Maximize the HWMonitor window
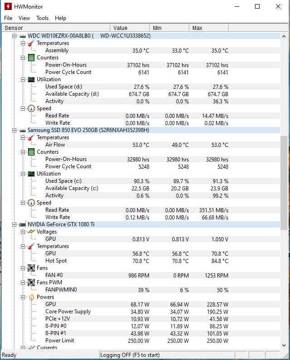Screen dimensions: 290x360 click(257, 6)
